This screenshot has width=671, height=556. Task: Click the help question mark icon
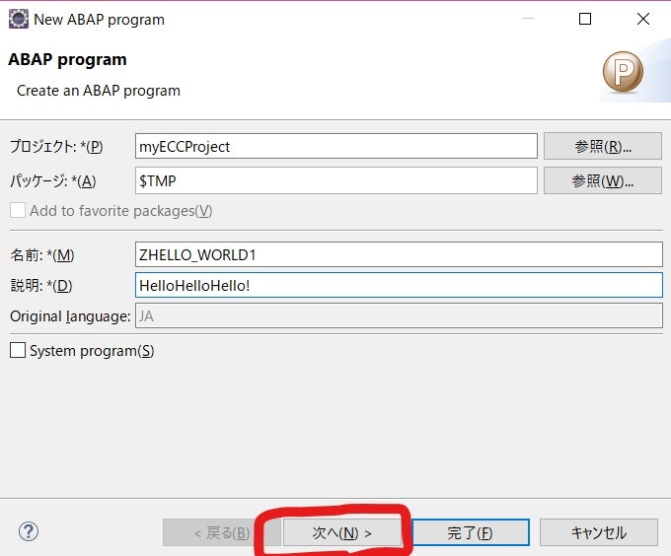29,532
